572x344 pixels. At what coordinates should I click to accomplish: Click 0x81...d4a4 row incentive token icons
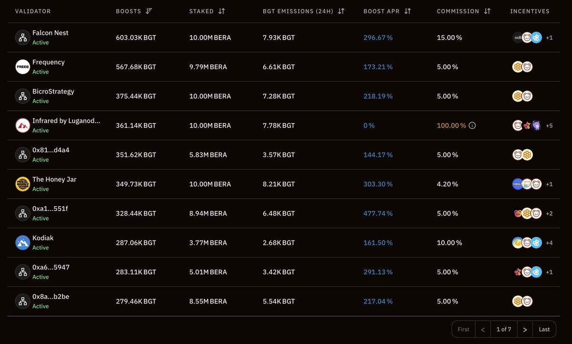click(x=522, y=155)
